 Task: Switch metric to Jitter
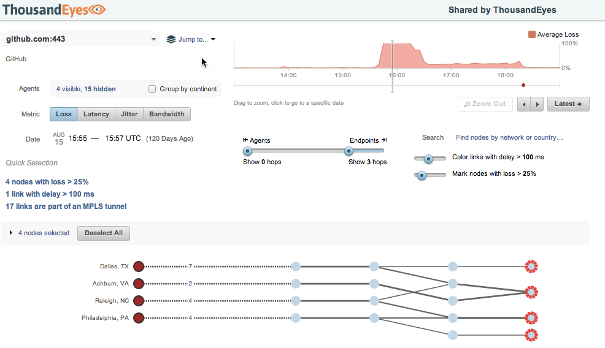coord(129,114)
